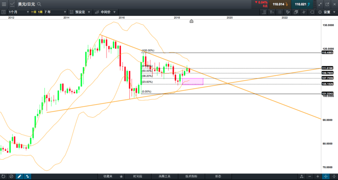
Task: Click the clear drawings circle-slash icon
Action: (11, 176)
